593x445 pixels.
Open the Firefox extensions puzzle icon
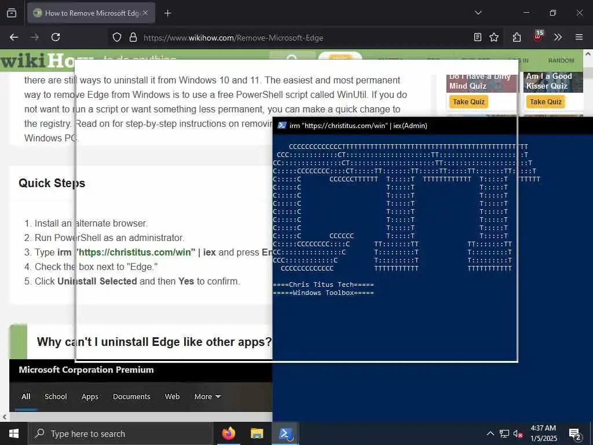pos(517,37)
